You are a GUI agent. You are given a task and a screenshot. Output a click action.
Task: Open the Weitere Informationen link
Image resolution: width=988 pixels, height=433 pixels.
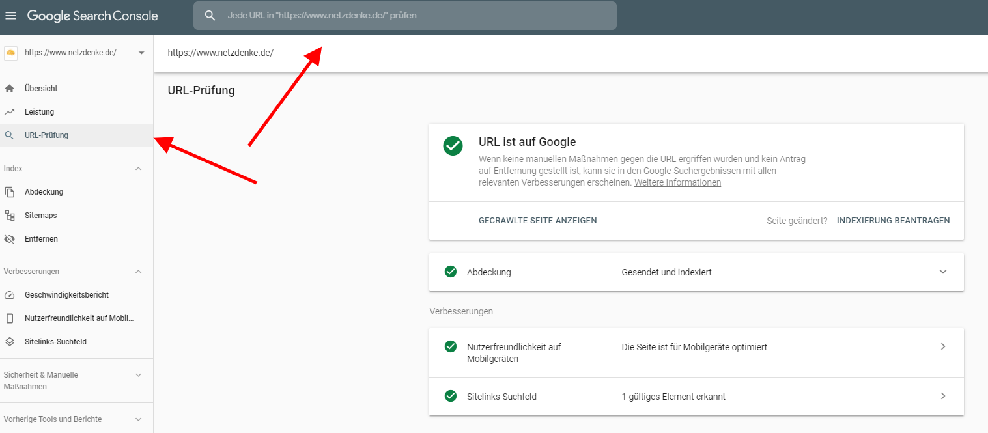[677, 183]
